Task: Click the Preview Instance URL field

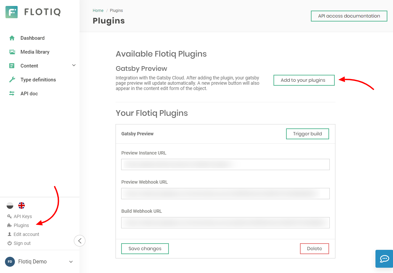Action: tap(225, 164)
